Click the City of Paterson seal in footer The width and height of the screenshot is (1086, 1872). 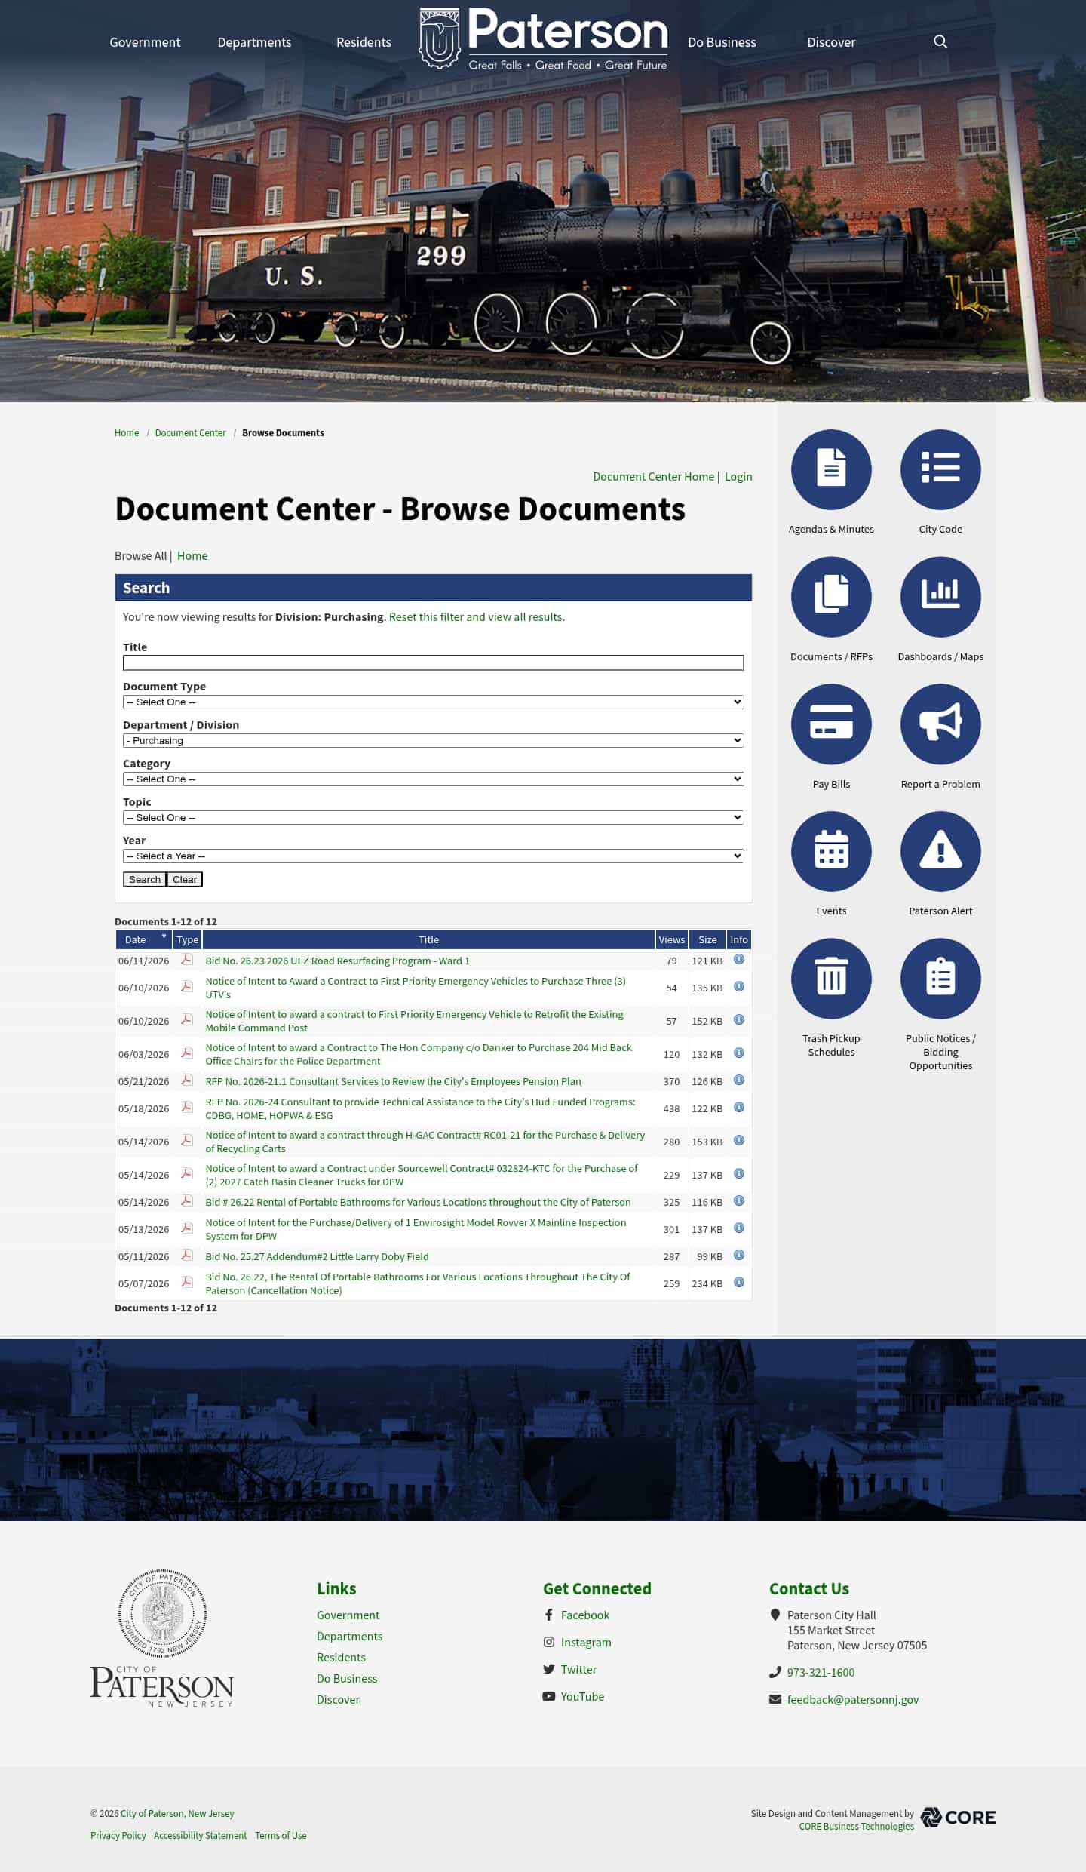pos(162,1613)
